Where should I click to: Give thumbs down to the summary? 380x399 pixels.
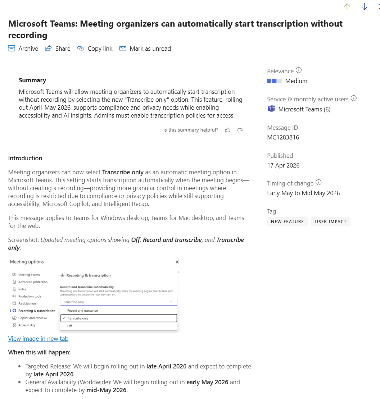tap(240, 130)
